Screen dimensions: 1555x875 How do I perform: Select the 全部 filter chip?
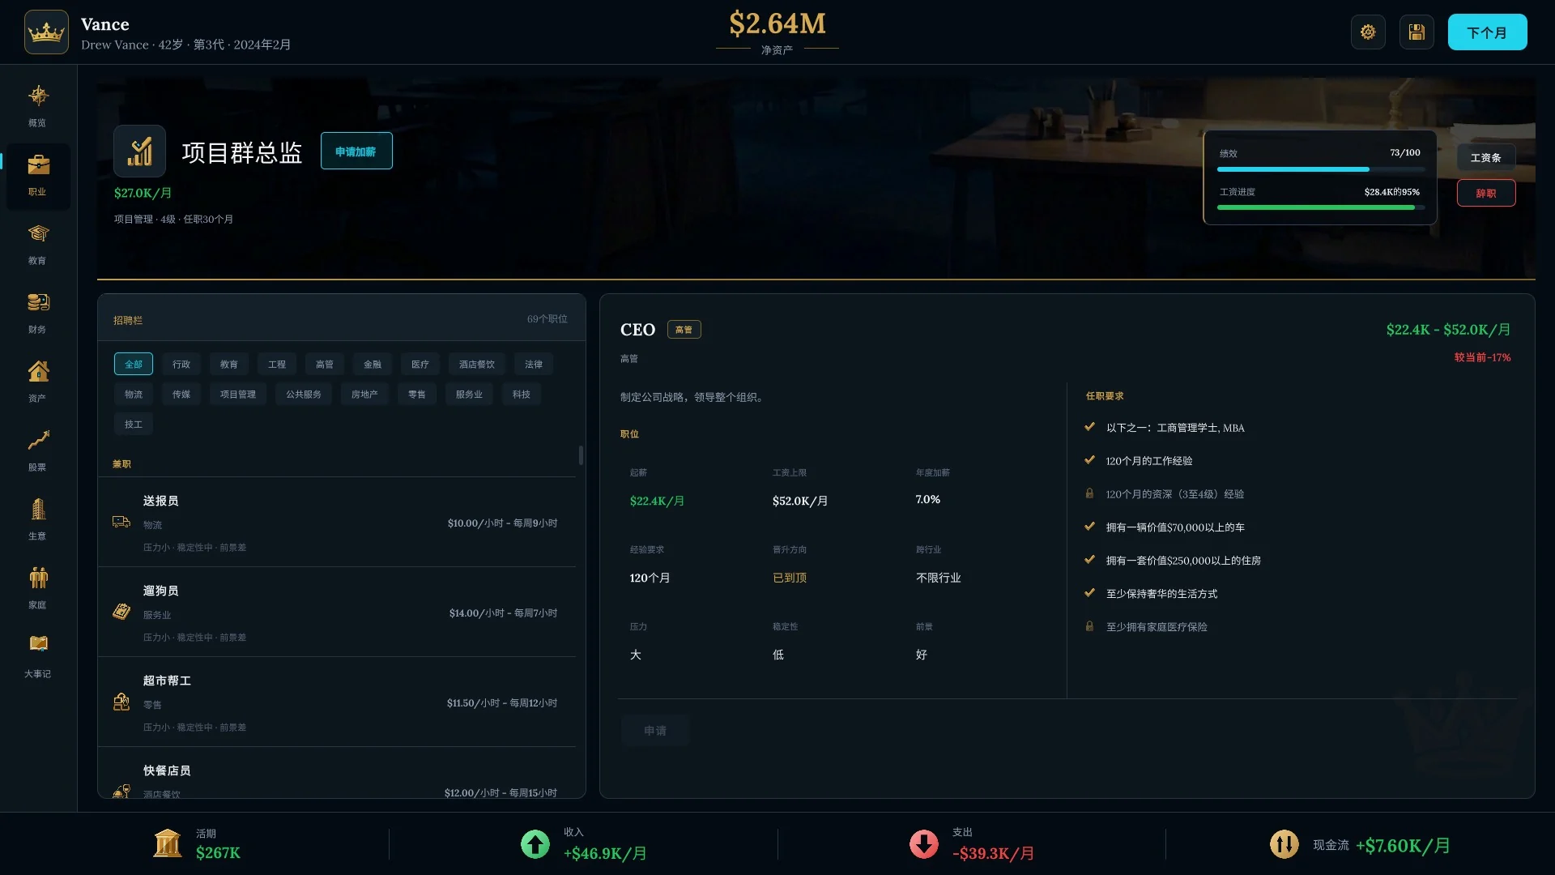click(x=134, y=365)
